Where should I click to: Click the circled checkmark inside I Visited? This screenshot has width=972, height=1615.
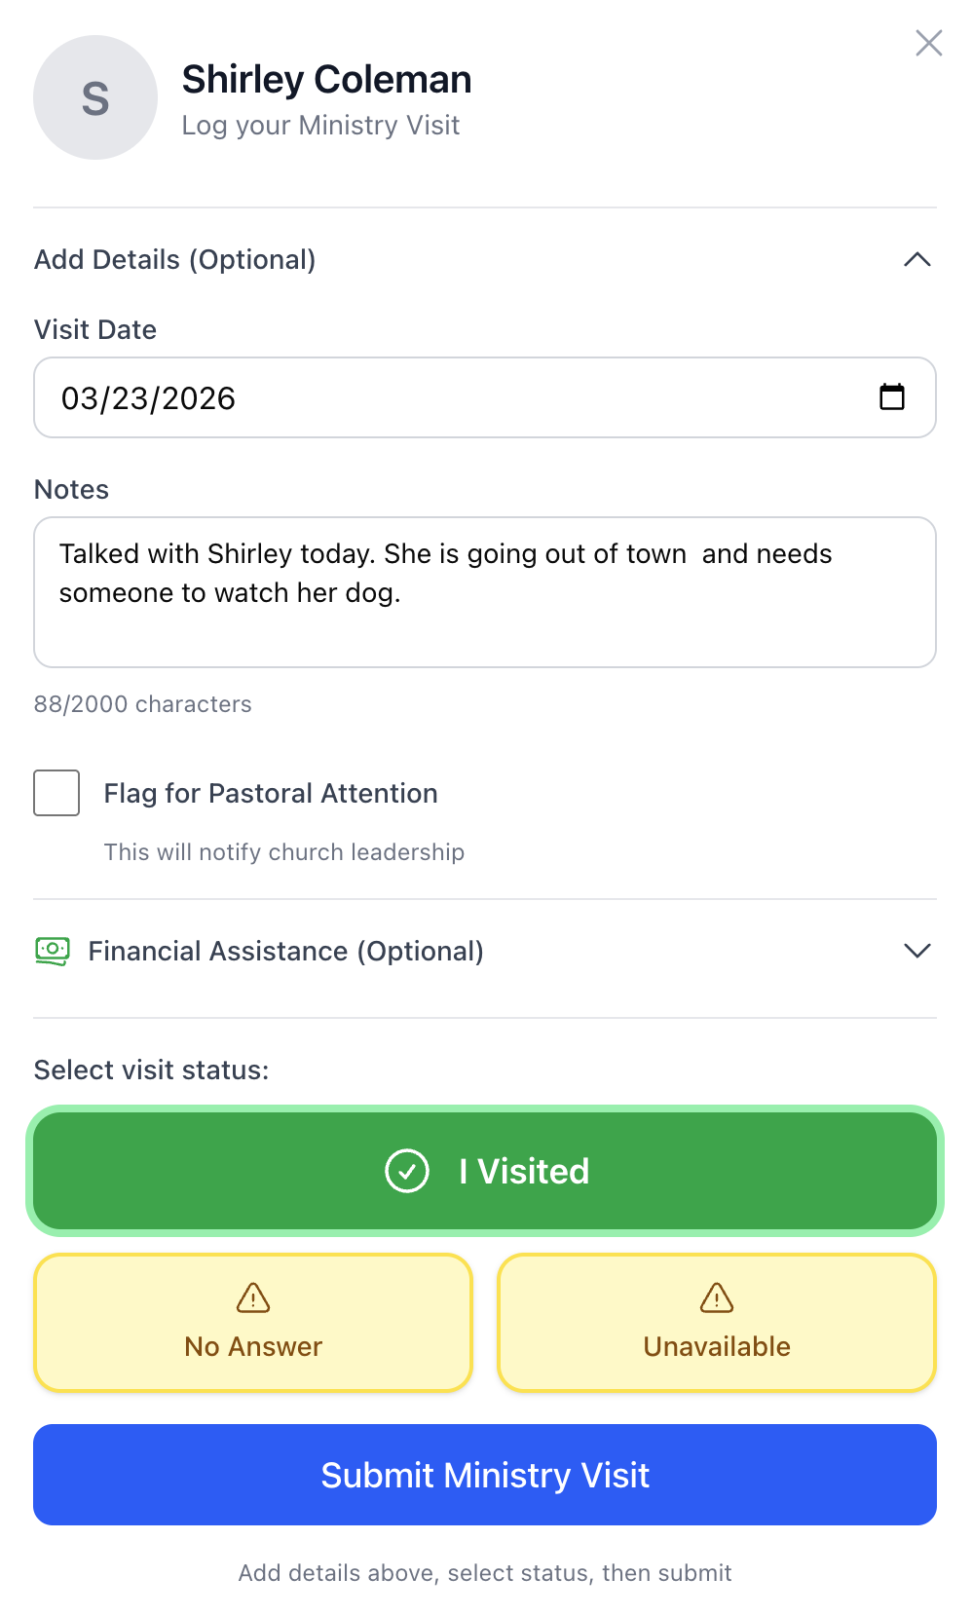tap(408, 1172)
